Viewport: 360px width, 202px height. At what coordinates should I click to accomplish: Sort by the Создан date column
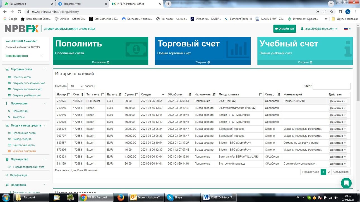[153, 94]
